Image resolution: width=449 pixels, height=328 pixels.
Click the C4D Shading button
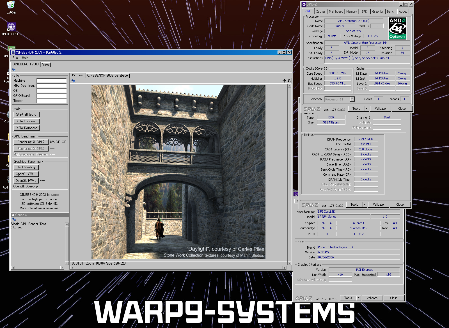[26, 167]
